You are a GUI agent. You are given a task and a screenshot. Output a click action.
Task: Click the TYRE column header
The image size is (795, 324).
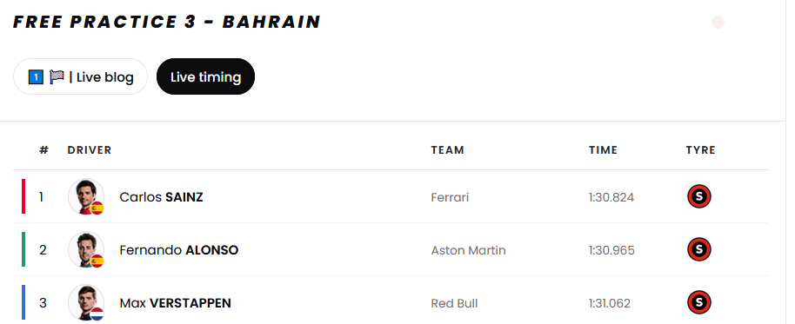[701, 150]
